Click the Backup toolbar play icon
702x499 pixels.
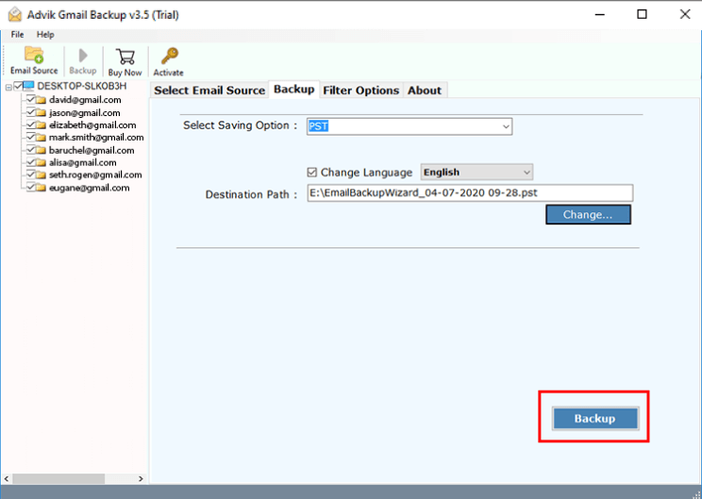(x=83, y=56)
